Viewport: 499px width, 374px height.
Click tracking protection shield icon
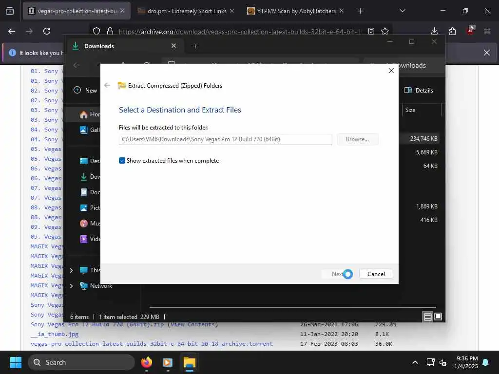point(96,31)
